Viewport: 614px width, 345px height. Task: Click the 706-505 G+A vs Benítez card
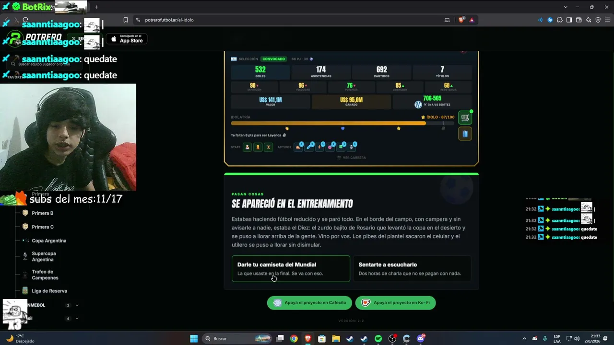432,102
